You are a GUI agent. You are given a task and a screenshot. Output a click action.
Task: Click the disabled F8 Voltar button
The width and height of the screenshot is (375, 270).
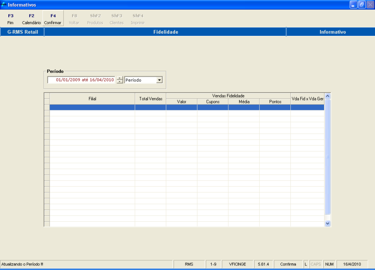(74, 19)
